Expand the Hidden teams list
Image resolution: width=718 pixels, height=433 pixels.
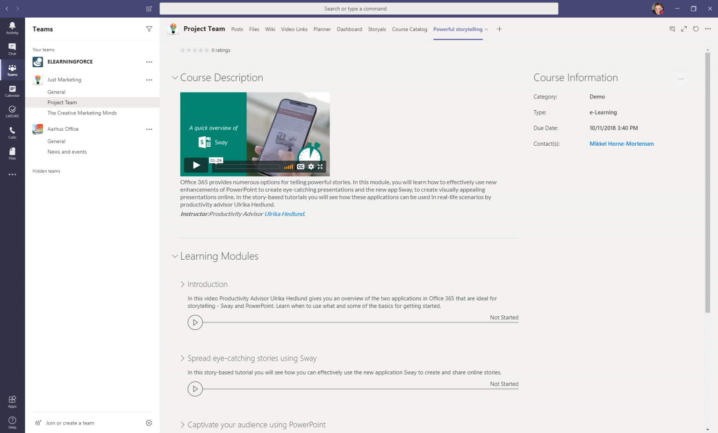click(46, 171)
